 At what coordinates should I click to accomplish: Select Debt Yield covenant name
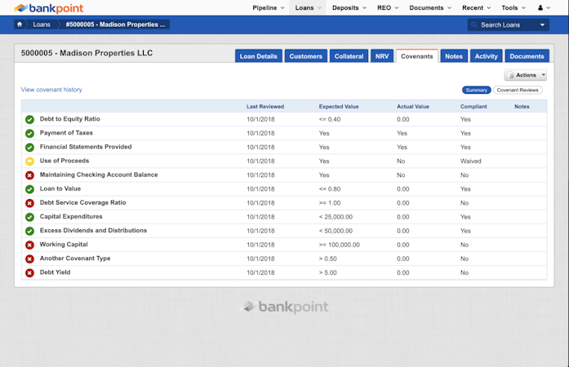point(56,272)
